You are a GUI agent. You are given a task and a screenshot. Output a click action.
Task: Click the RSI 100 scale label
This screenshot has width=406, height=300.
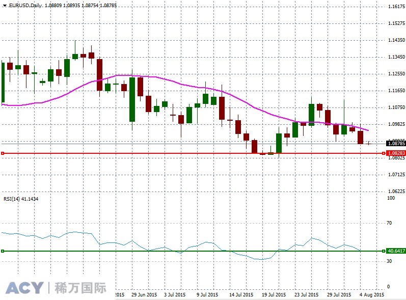tap(391, 198)
